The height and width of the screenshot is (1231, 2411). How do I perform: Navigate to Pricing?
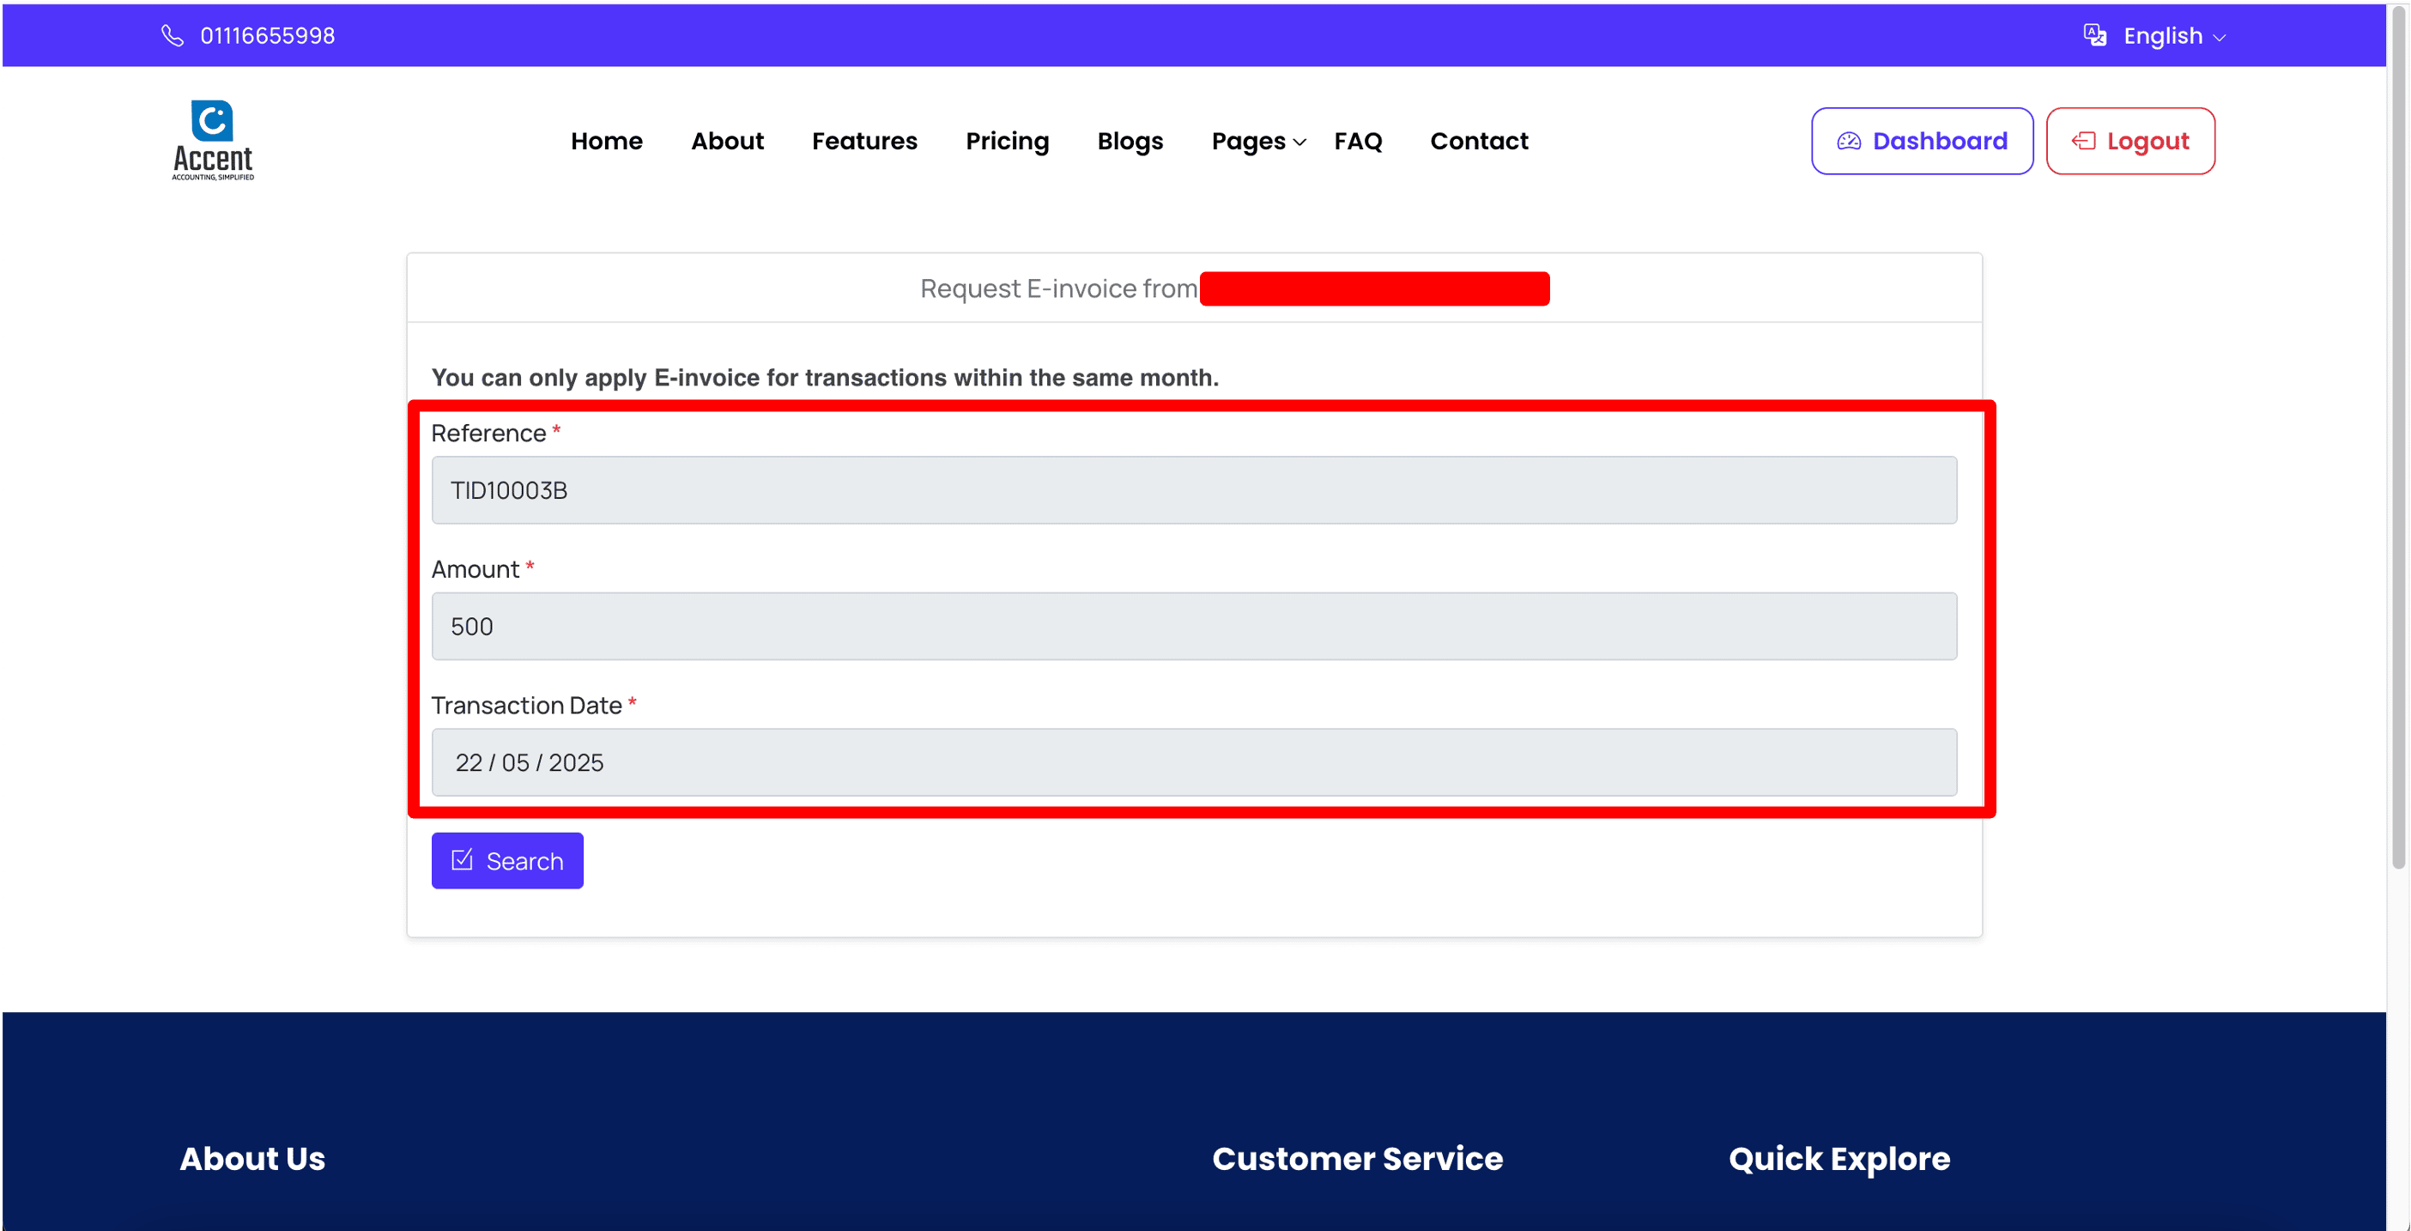click(x=1007, y=142)
